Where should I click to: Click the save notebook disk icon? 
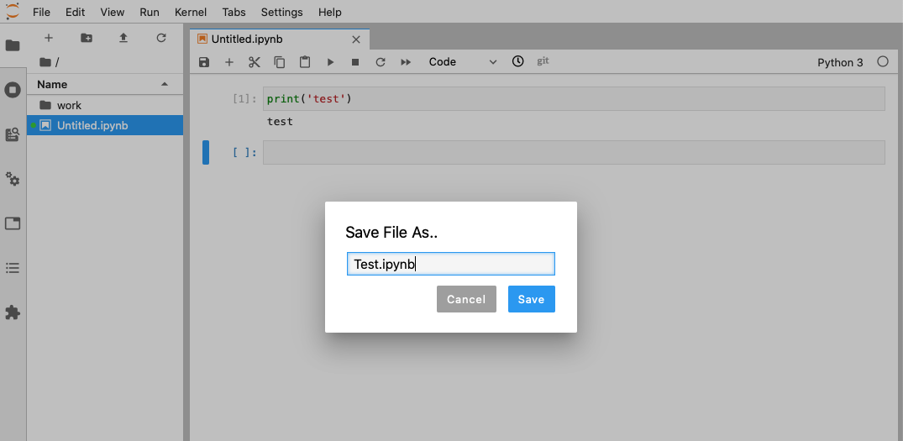(204, 62)
